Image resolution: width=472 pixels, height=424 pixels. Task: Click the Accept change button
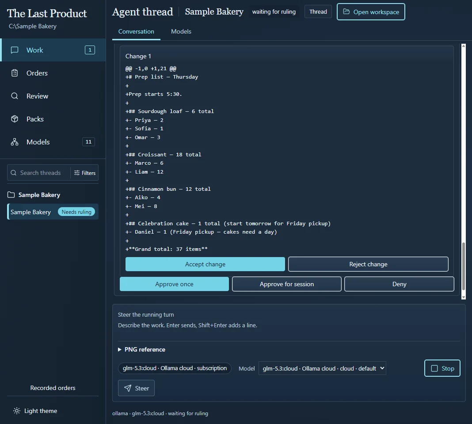[x=205, y=264]
